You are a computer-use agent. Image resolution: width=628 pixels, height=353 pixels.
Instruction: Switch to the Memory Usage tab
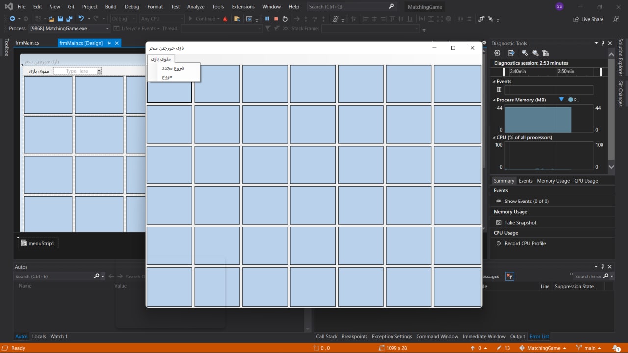(553, 181)
